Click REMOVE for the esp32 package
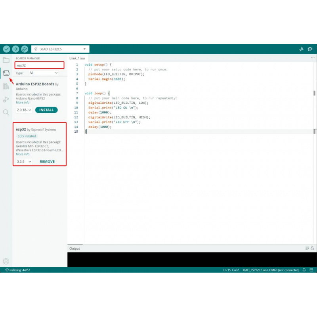Image resolution: width=317 pixels, height=317 pixels. click(47, 162)
